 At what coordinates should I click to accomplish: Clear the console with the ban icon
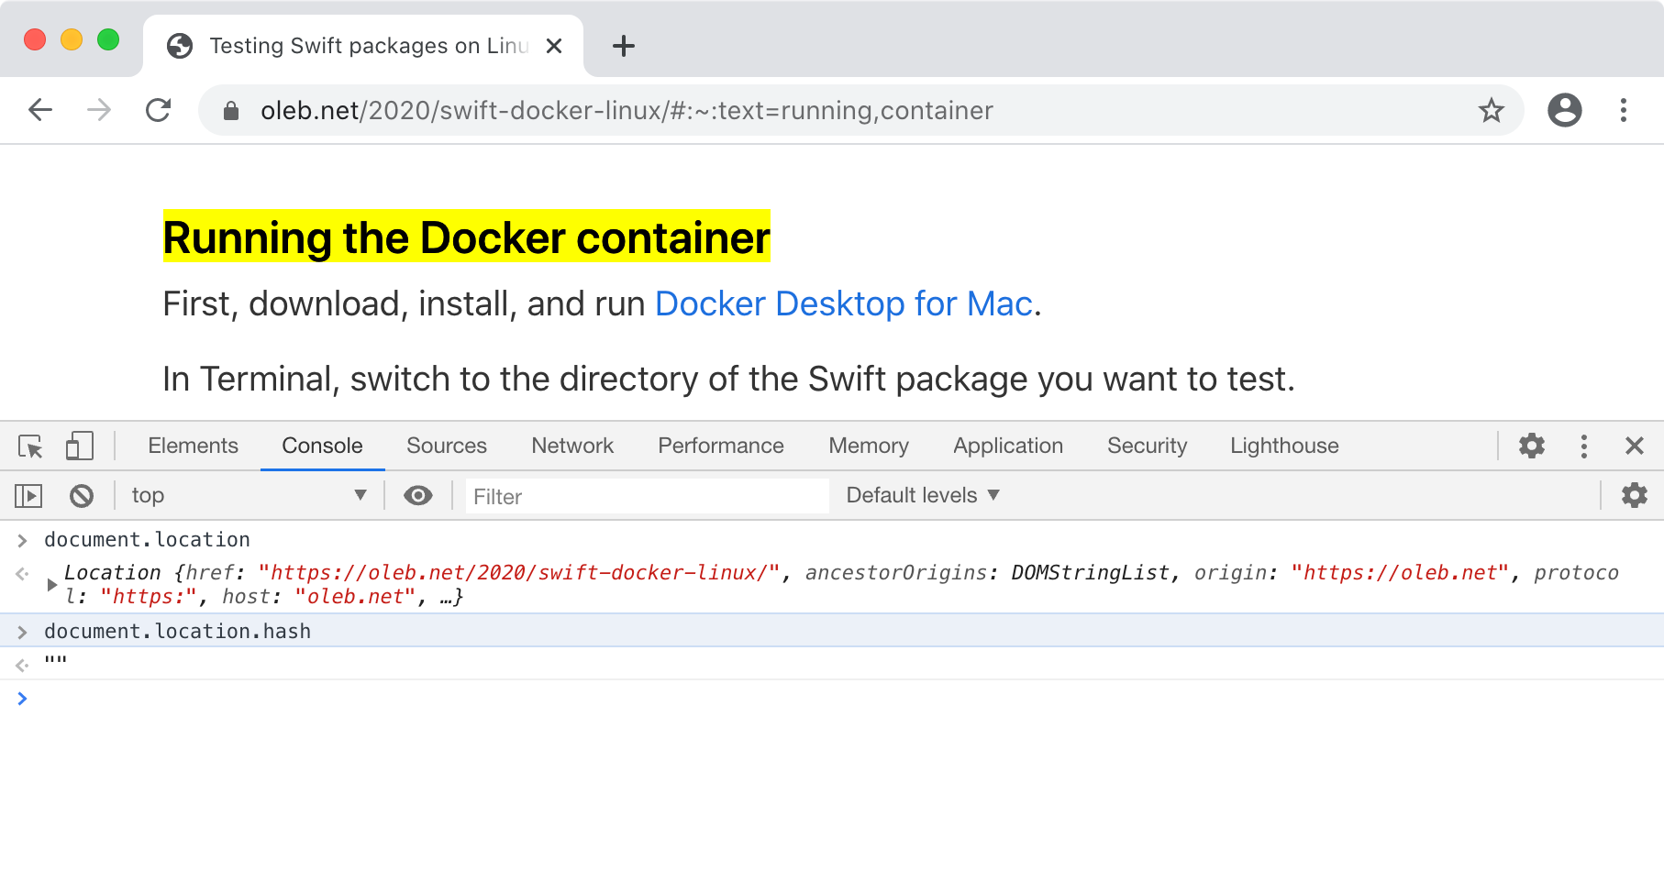(x=82, y=496)
